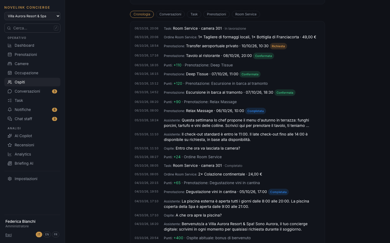The height and width of the screenshot is (243, 390).
Task: Click the Dashboard chart icon
Action: point(10,45)
